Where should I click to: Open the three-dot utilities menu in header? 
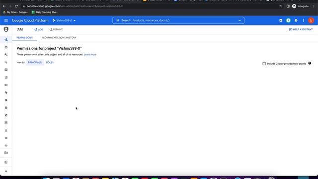coord(304,20)
